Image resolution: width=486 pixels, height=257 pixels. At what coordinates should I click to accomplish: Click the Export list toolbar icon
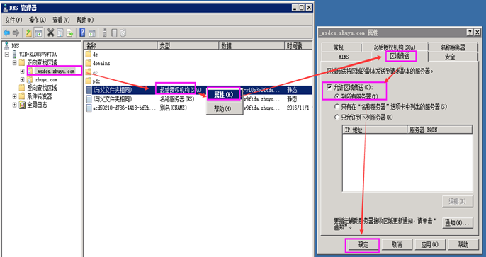69,33
